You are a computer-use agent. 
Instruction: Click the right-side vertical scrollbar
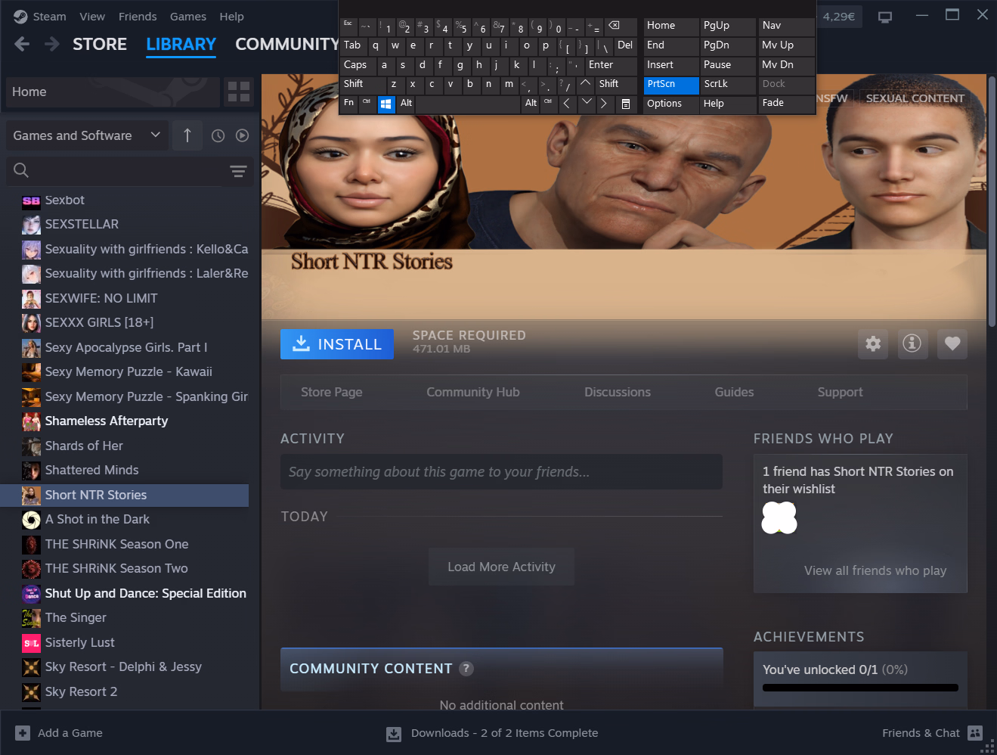pyautogui.click(x=992, y=200)
